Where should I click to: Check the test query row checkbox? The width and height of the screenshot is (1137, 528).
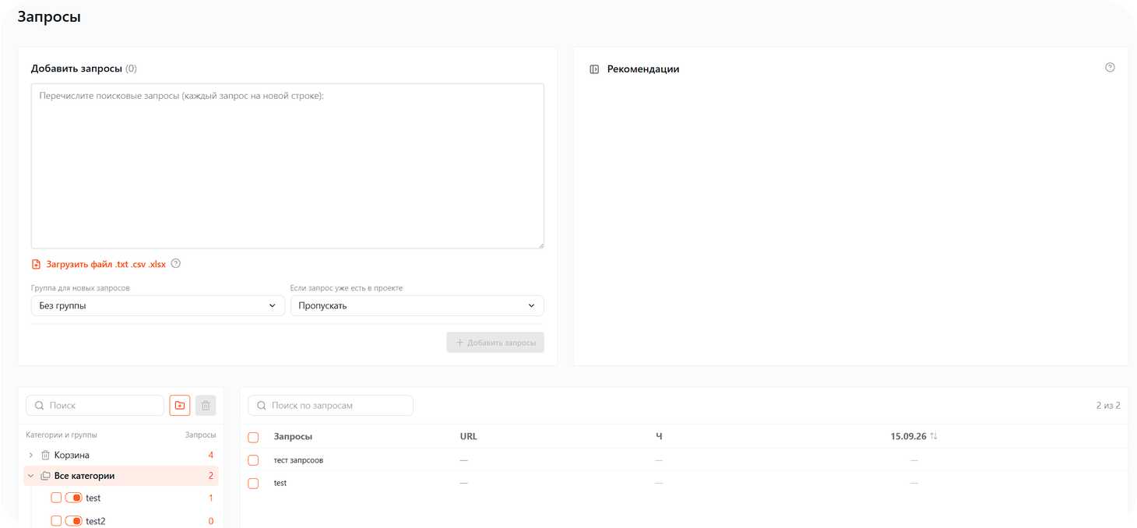[x=253, y=484]
